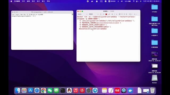Open the list bullets dropdown in TextEdit
170x95 pixels.
pyautogui.click(x=135, y=14)
